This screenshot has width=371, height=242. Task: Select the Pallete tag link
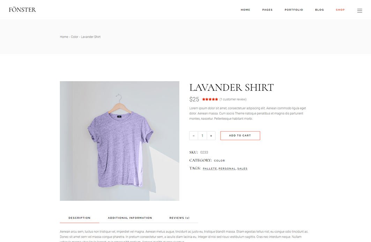pyautogui.click(x=210, y=169)
